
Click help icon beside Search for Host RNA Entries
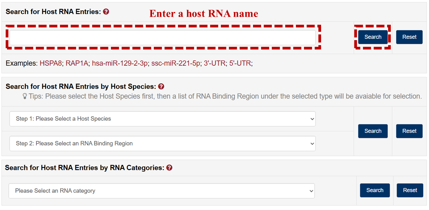point(106,12)
